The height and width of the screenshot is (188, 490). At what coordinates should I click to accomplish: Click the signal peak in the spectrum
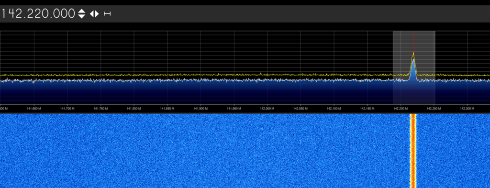(413, 55)
